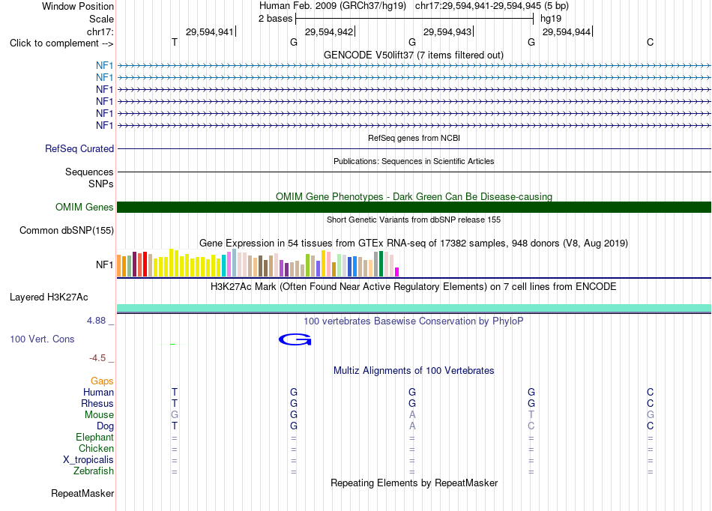Click the 4.88 PhyloP upper scale value
712x511 pixels.
click(96, 321)
